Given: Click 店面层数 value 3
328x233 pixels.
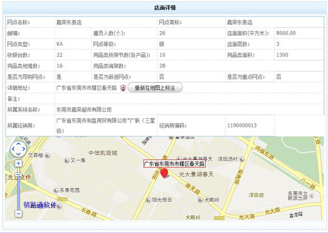Looking at the screenshot, I should tap(278, 44).
